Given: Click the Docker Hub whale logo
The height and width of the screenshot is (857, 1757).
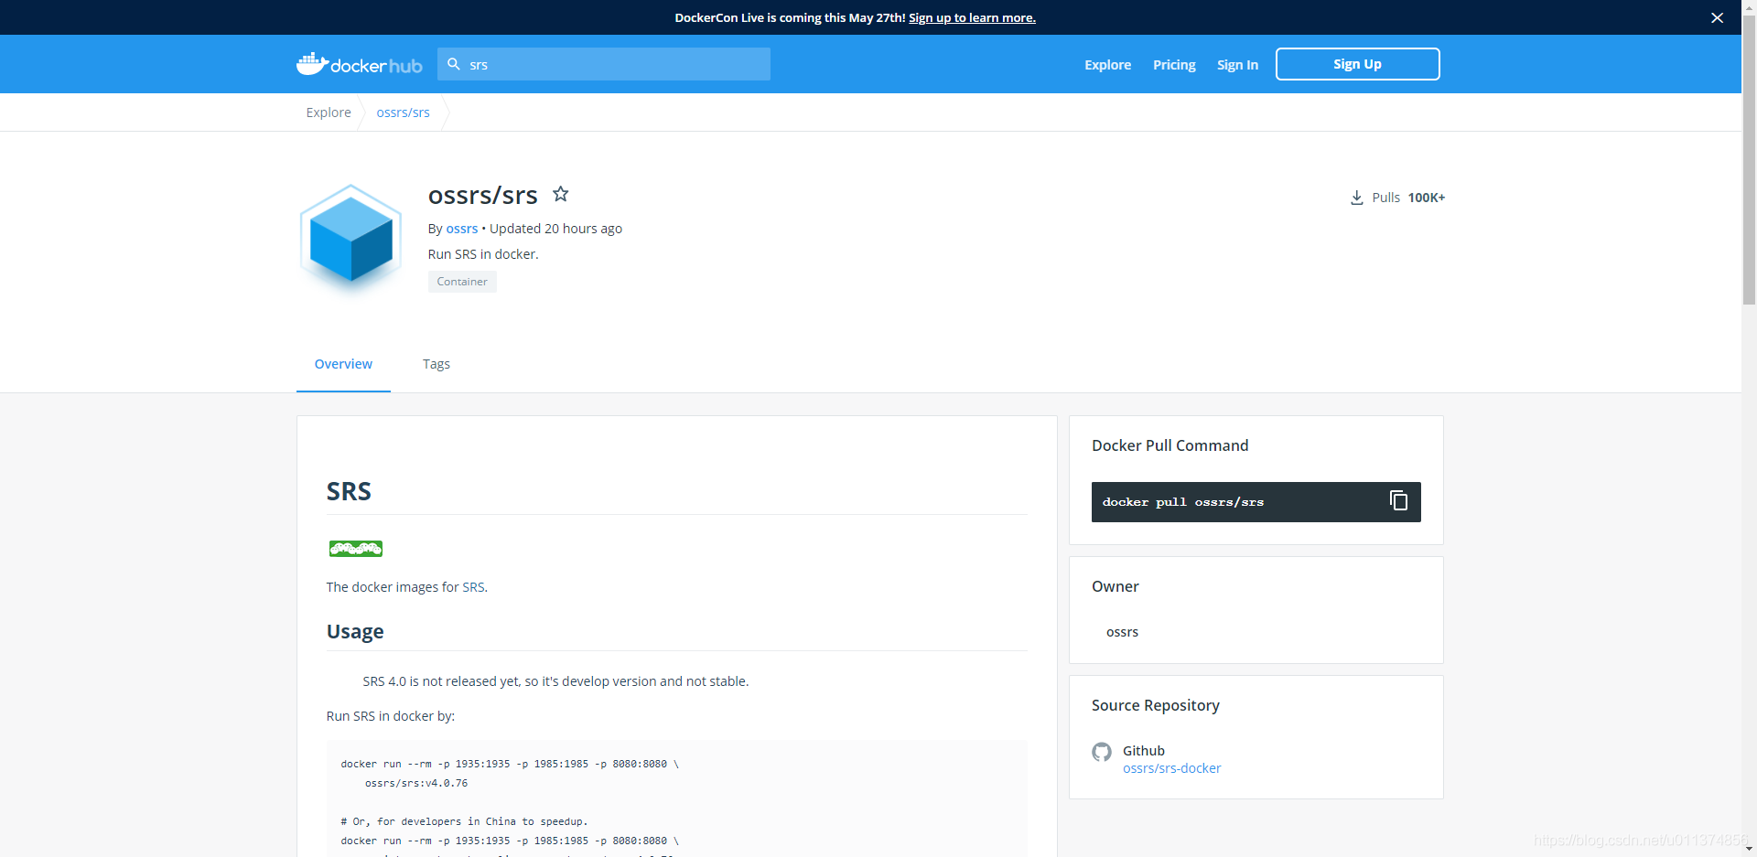Looking at the screenshot, I should [x=312, y=62].
